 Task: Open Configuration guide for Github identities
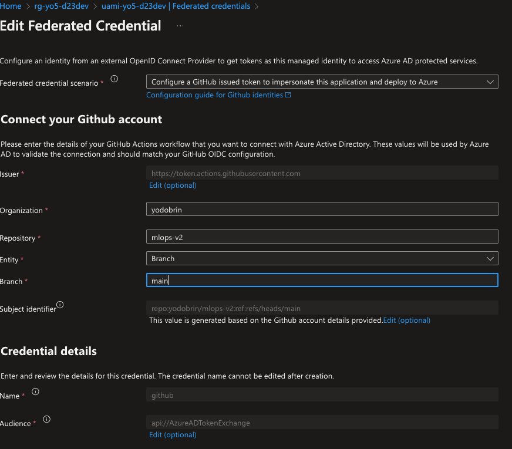pyautogui.click(x=214, y=95)
